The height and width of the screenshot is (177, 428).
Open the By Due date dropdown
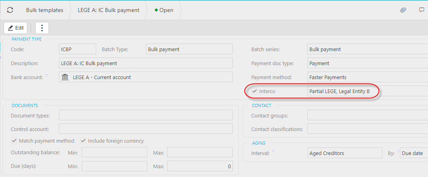[x=414, y=153]
